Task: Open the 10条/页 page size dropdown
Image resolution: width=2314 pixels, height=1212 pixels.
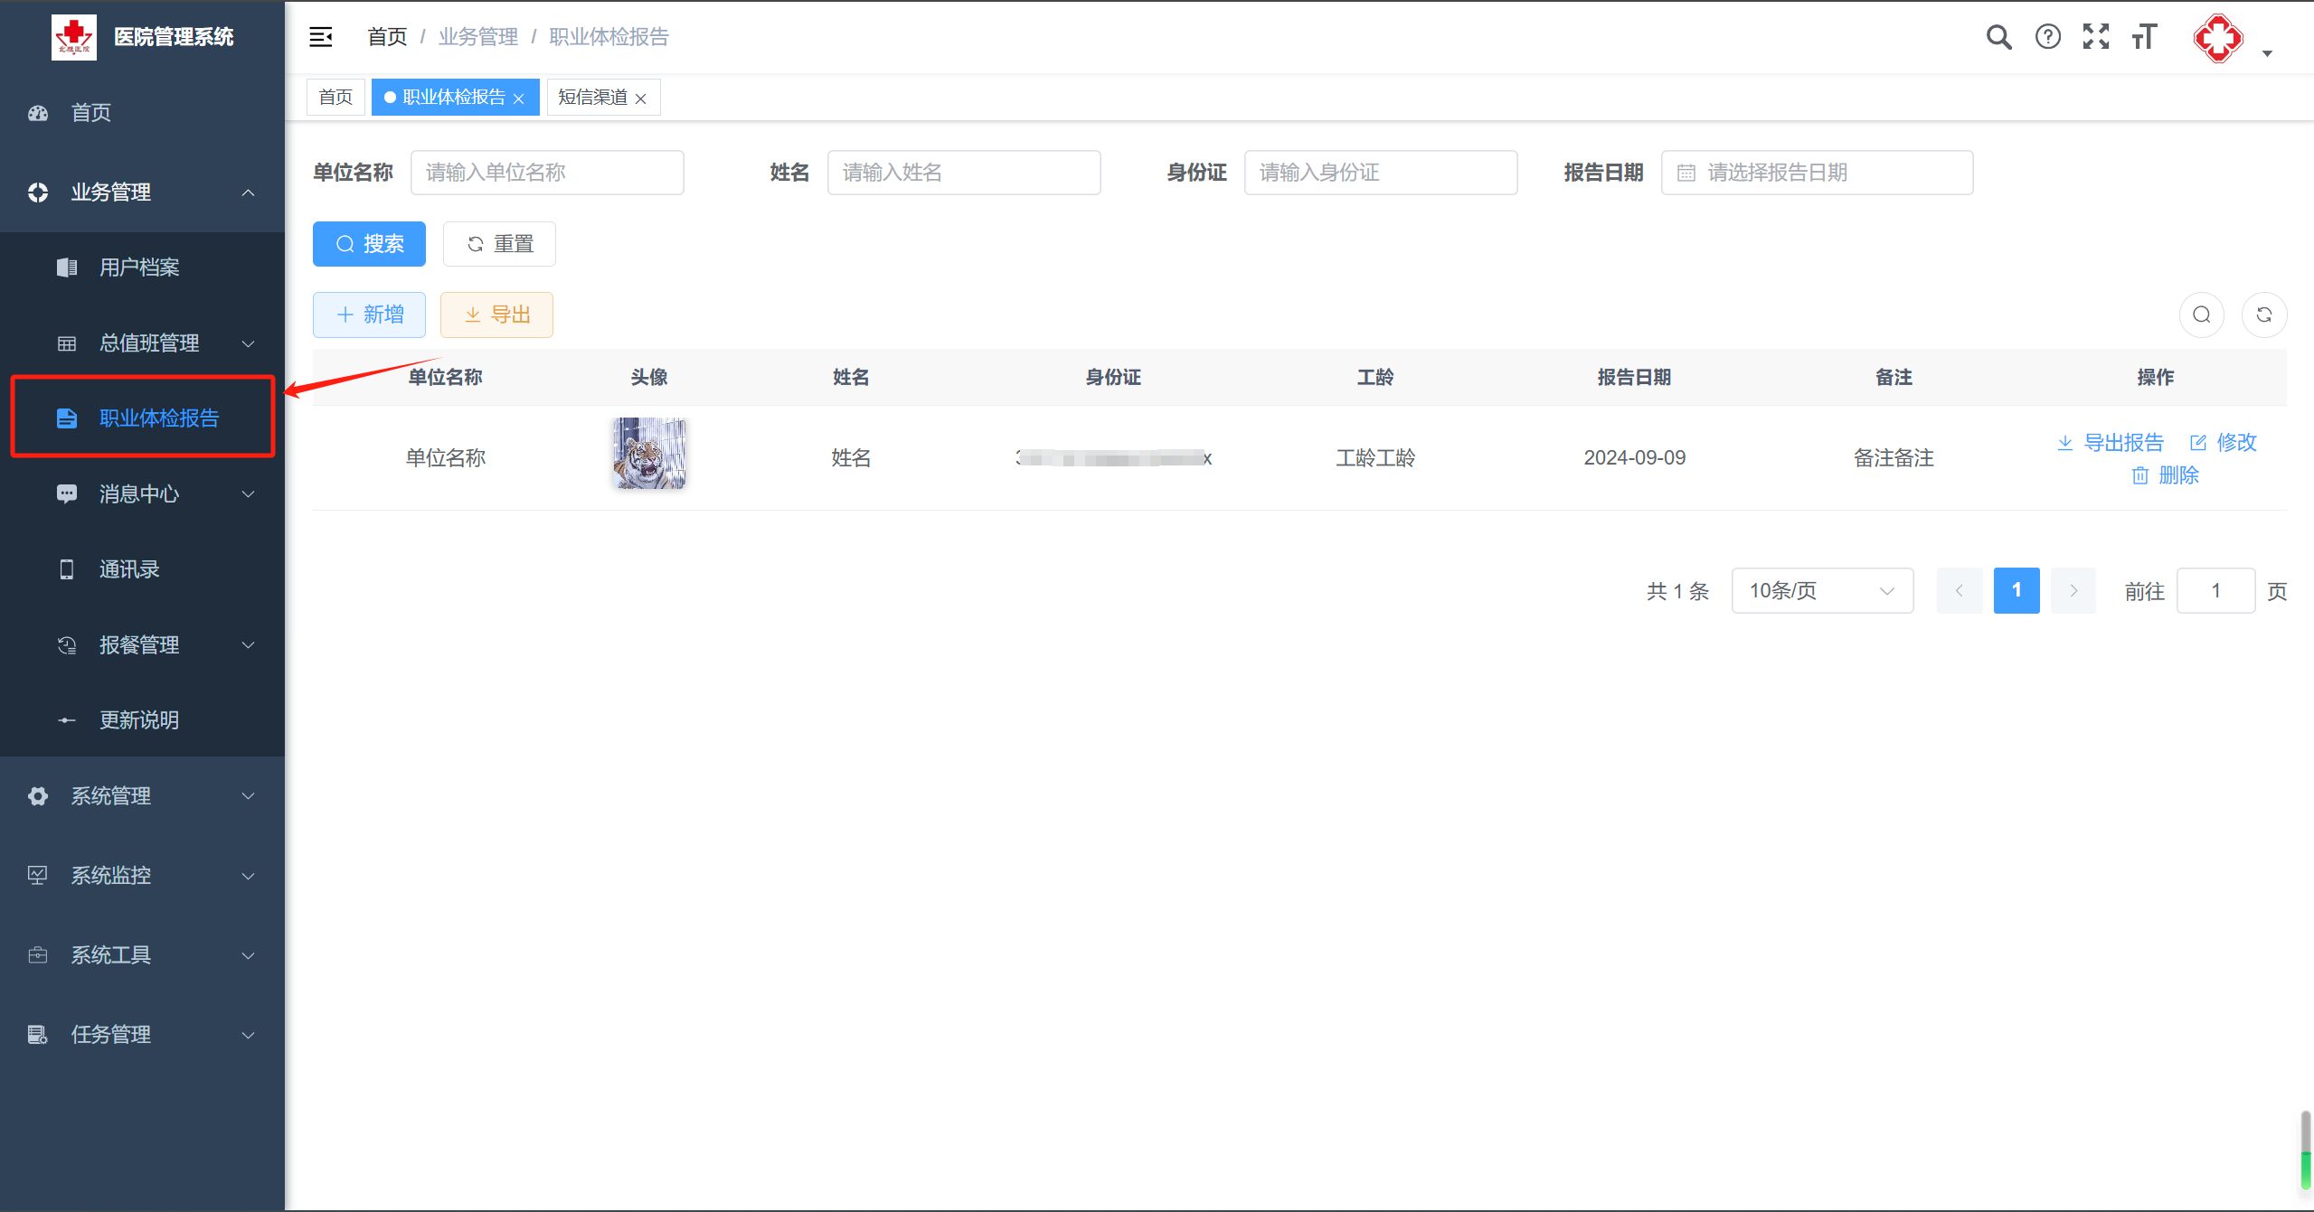Action: point(1821,591)
